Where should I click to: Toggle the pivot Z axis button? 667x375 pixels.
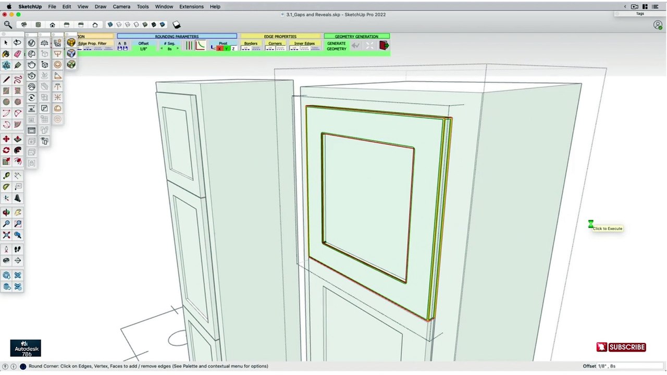233,48
